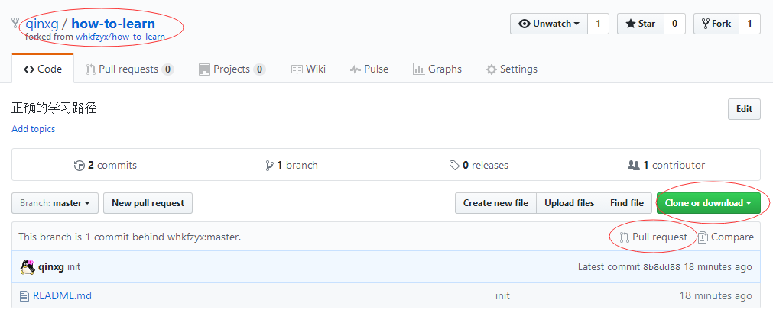Open the README.md file

tap(62, 295)
